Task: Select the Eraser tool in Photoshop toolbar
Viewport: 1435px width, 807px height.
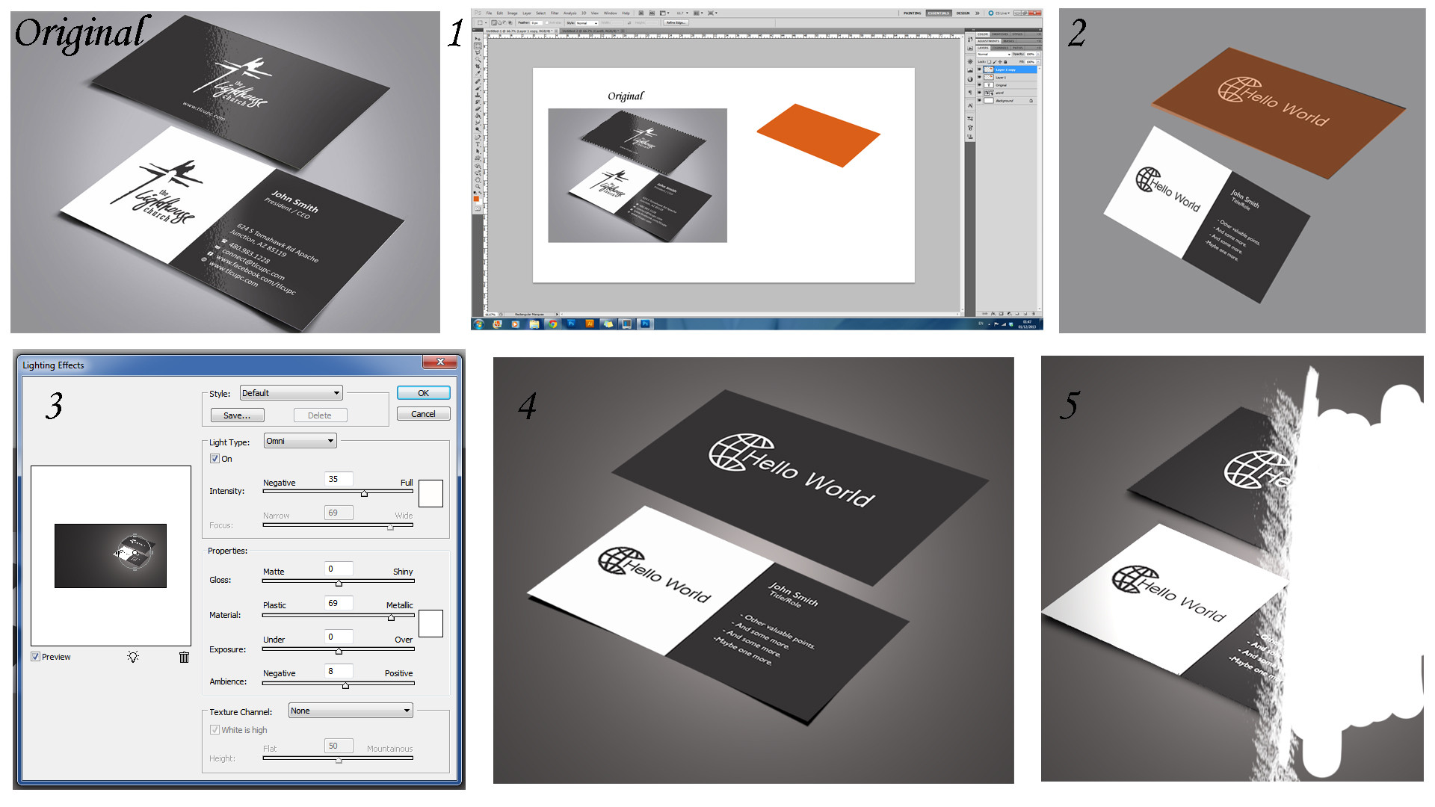Action: [x=478, y=108]
